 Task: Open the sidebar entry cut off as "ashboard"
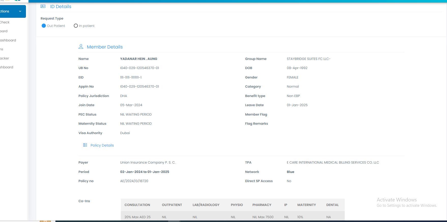(x=8, y=40)
